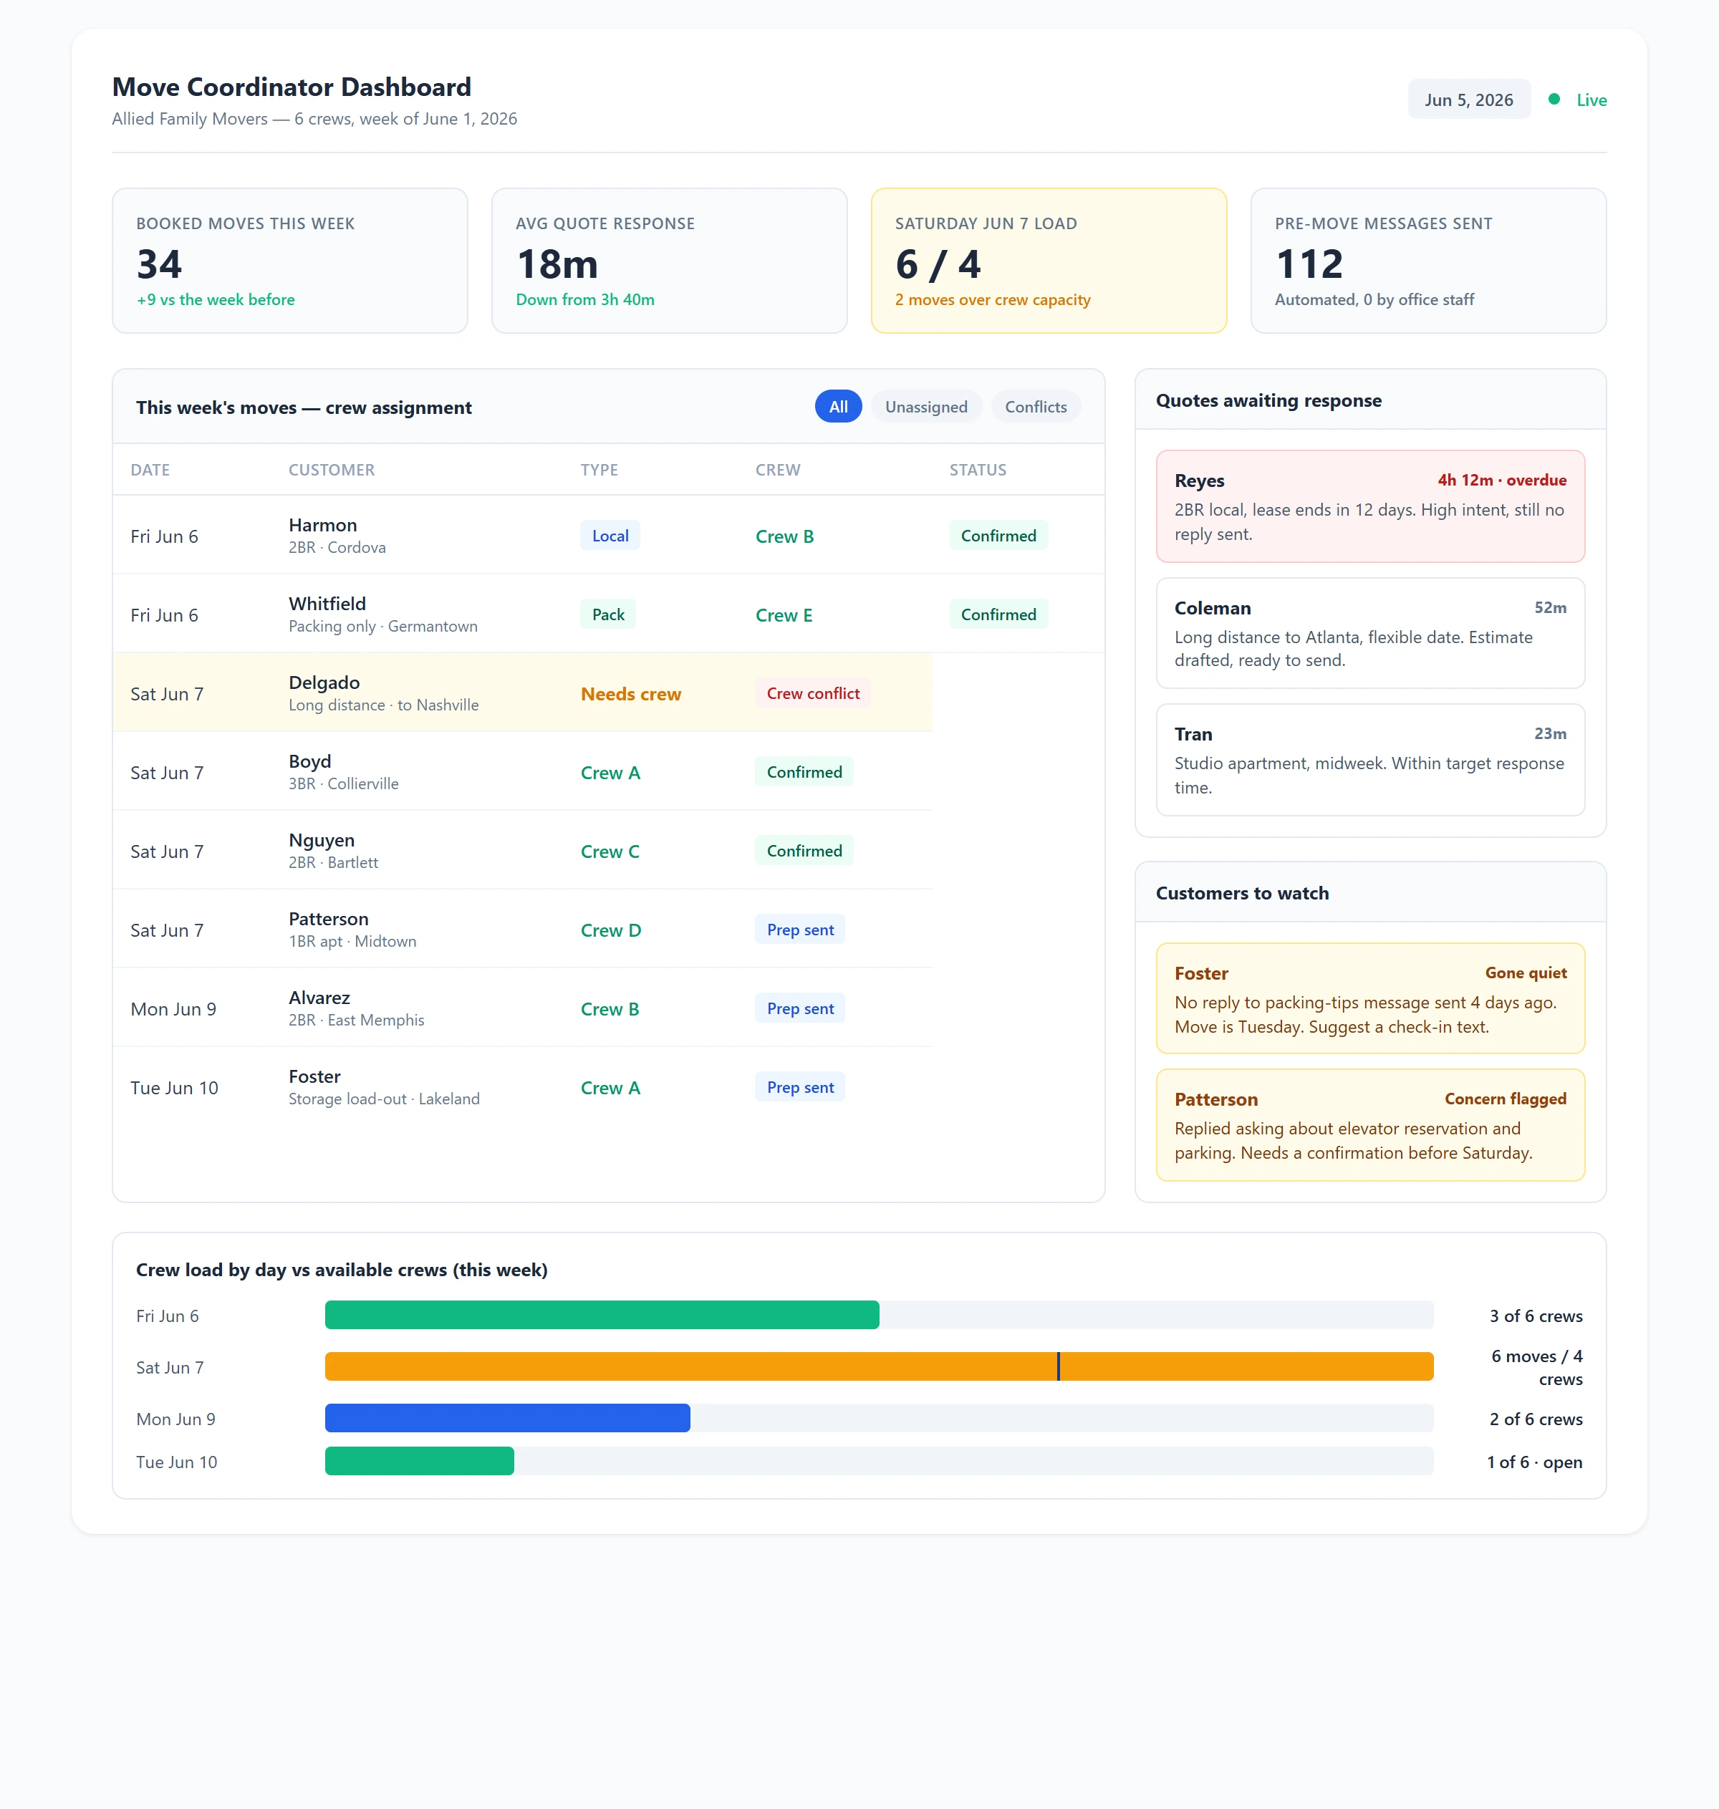Click the '6 moves / 4 crews' label
The height and width of the screenshot is (1809, 1719).
coord(1536,1368)
